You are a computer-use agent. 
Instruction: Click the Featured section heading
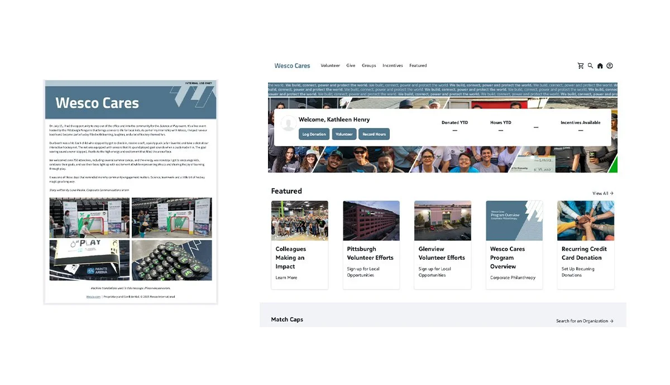[286, 191]
